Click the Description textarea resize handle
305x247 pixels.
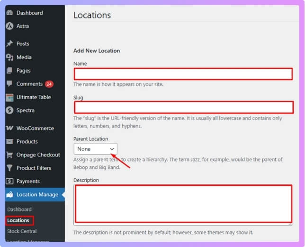(290, 224)
